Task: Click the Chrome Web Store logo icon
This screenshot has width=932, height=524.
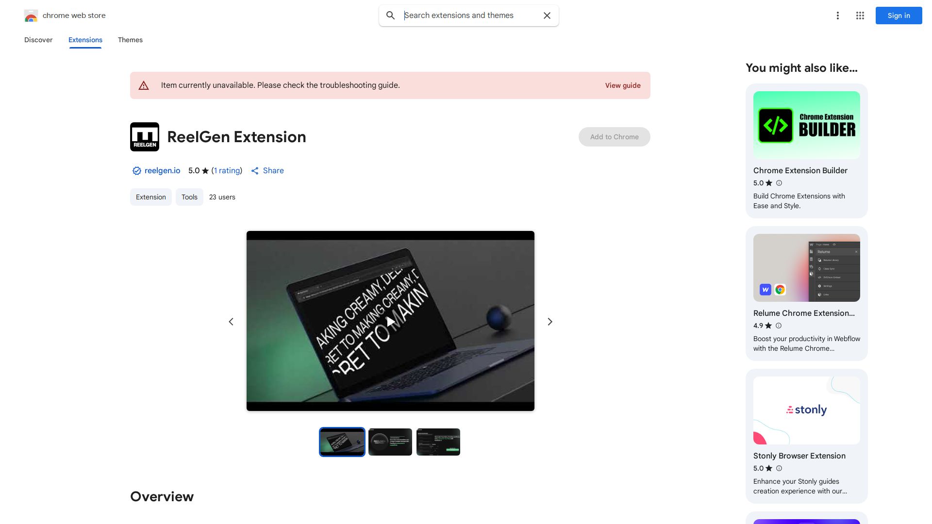Action: coord(31,16)
